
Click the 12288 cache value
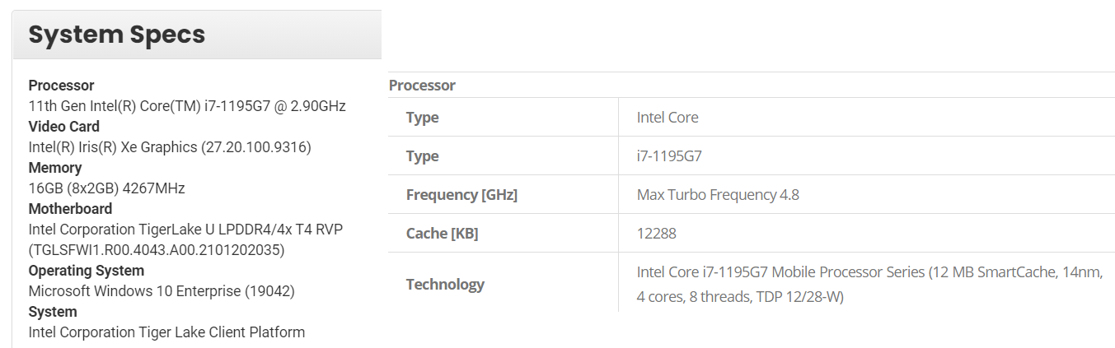(656, 234)
